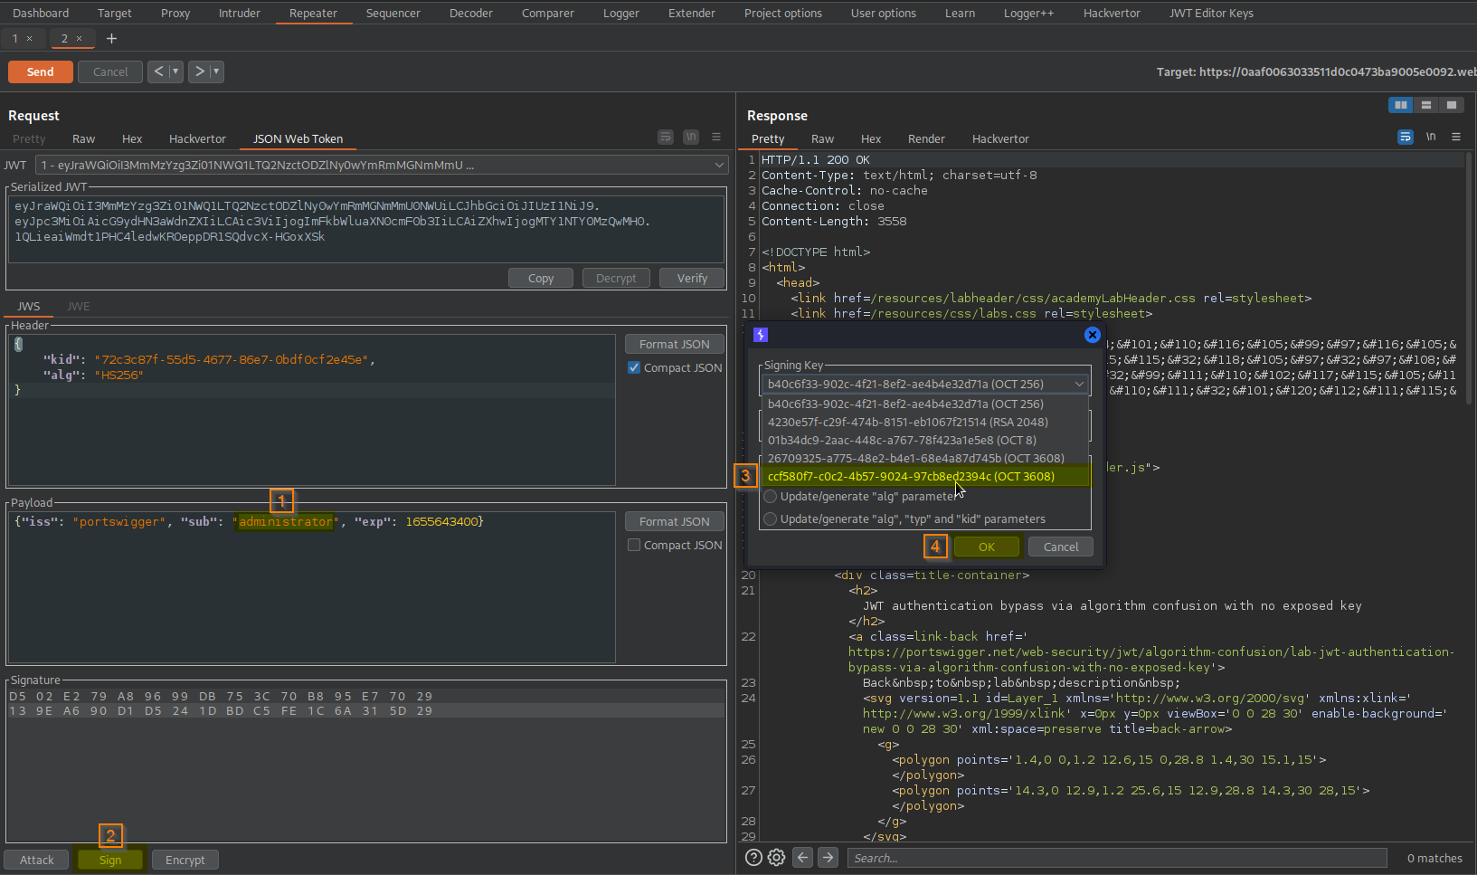This screenshot has width=1477, height=875.
Task: Switch to Logger++ tab
Action: [x=1028, y=13]
